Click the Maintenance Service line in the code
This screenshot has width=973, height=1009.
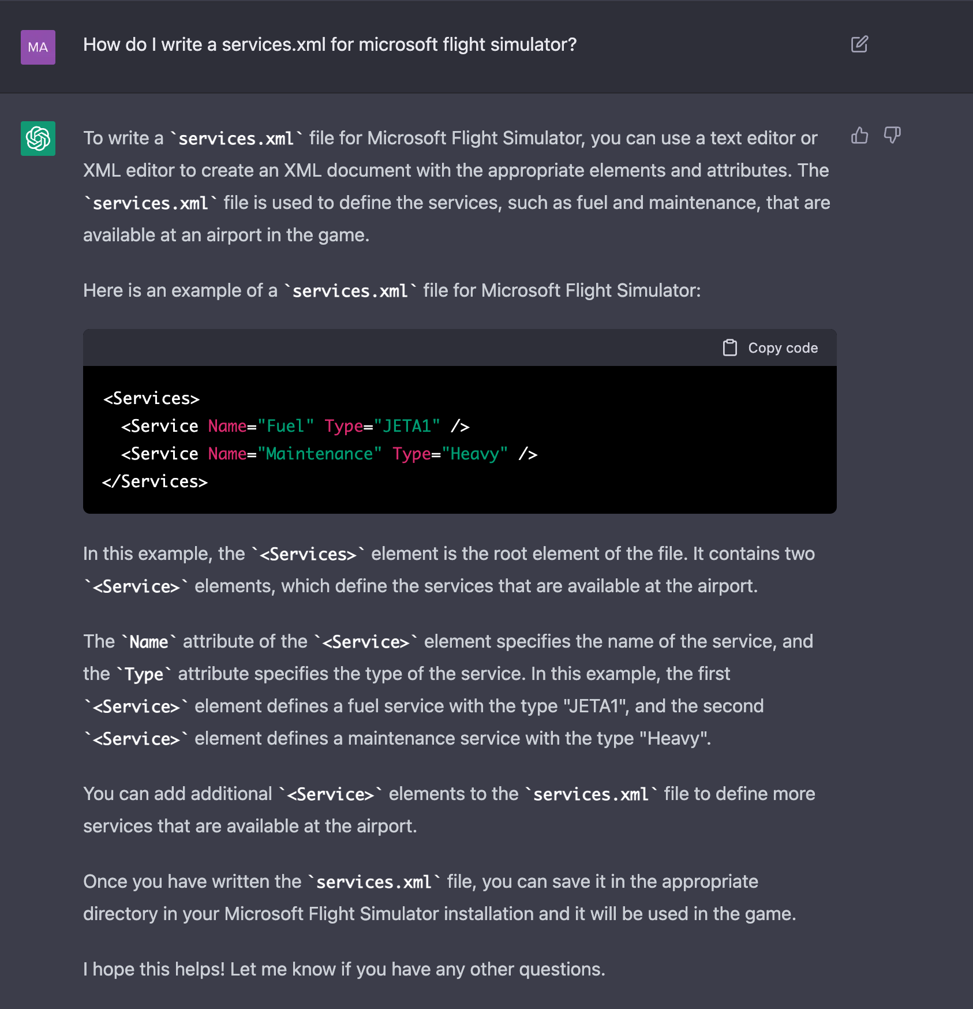pos(328,454)
